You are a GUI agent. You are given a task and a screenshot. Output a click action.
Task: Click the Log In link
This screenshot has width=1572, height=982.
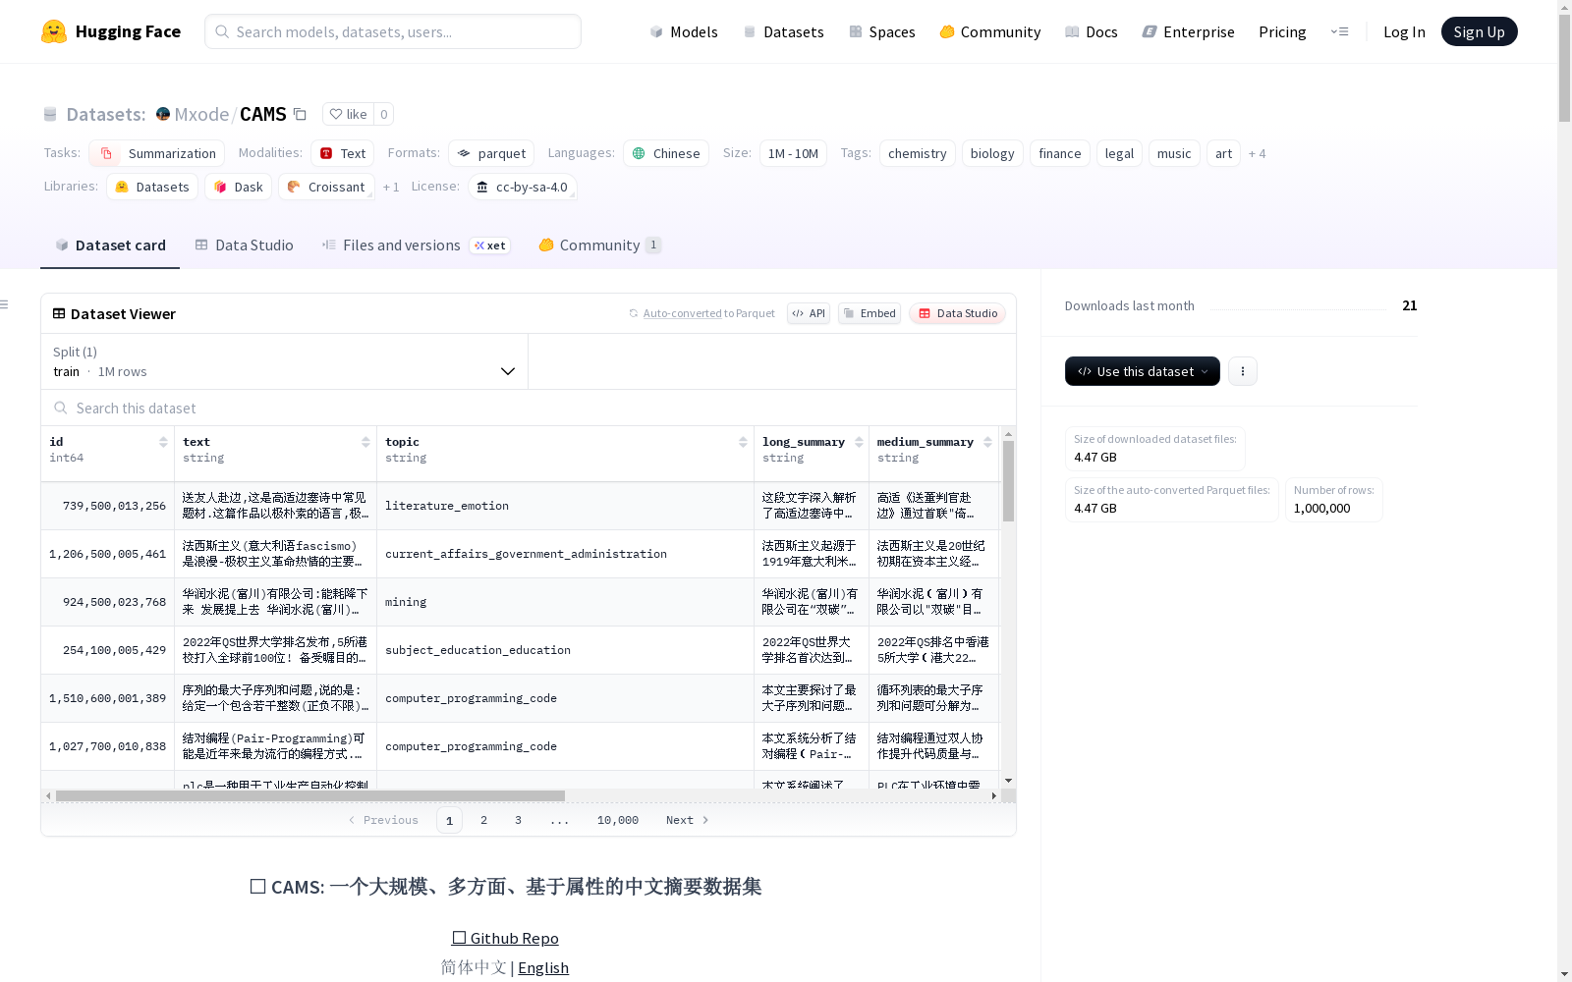click(x=1404, y=31)
